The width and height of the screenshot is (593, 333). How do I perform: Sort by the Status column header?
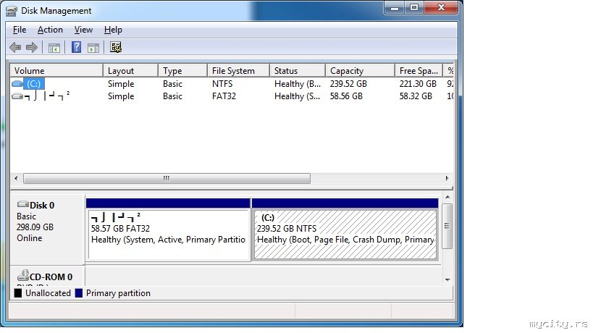click(x=298, y=71)
